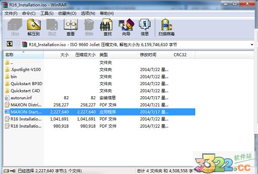Click the bin folder icon
The height and width of the screenshot is (174, 258).
coord(7,76)
